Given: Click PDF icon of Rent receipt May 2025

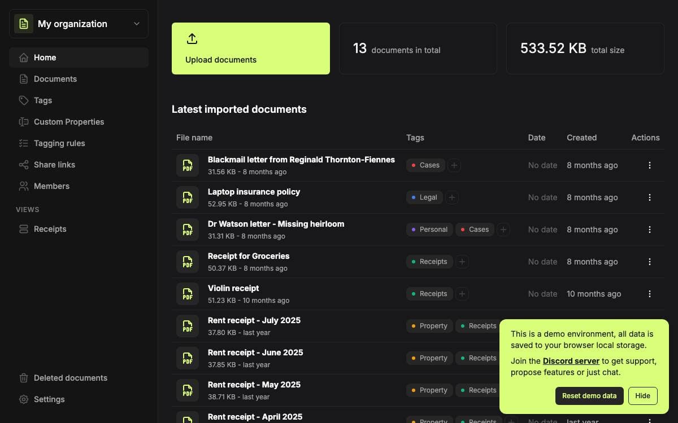Looking at the screenshot, I should tap(188, 390).
